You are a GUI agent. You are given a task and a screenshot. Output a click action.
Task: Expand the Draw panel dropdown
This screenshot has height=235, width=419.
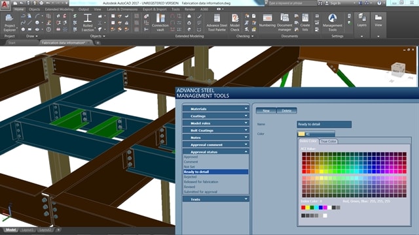tap(37, 36)
